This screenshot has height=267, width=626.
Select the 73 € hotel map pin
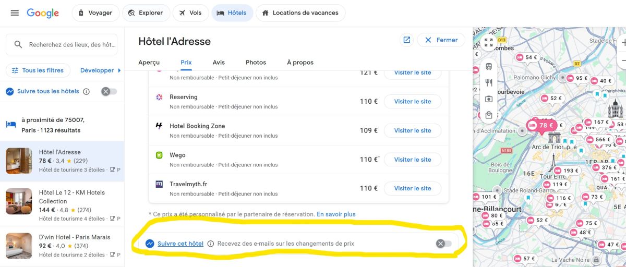tap(593, 197)
